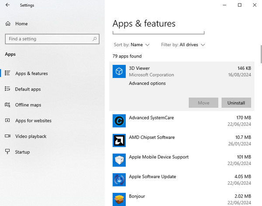Screen dimensions: 262x206
Task: Open the Home settings page
Action: click(x=21, y=24)
